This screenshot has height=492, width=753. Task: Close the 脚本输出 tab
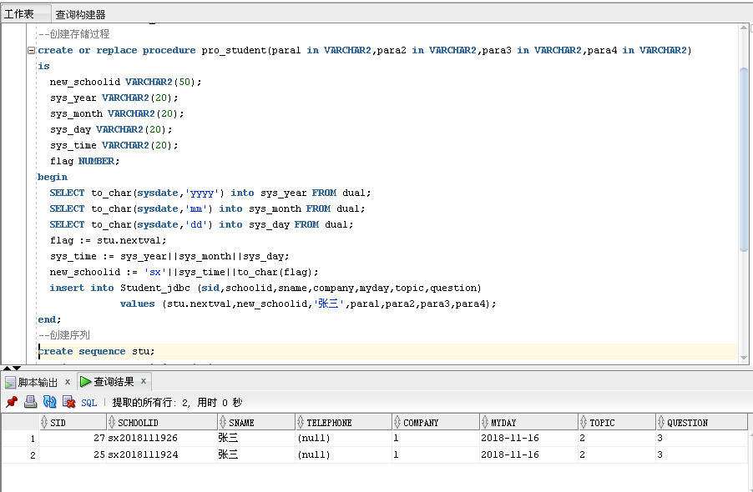68,382
